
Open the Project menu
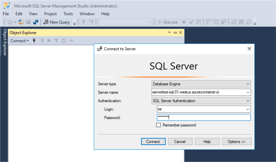pyautogui.click(x=50, y=14)
